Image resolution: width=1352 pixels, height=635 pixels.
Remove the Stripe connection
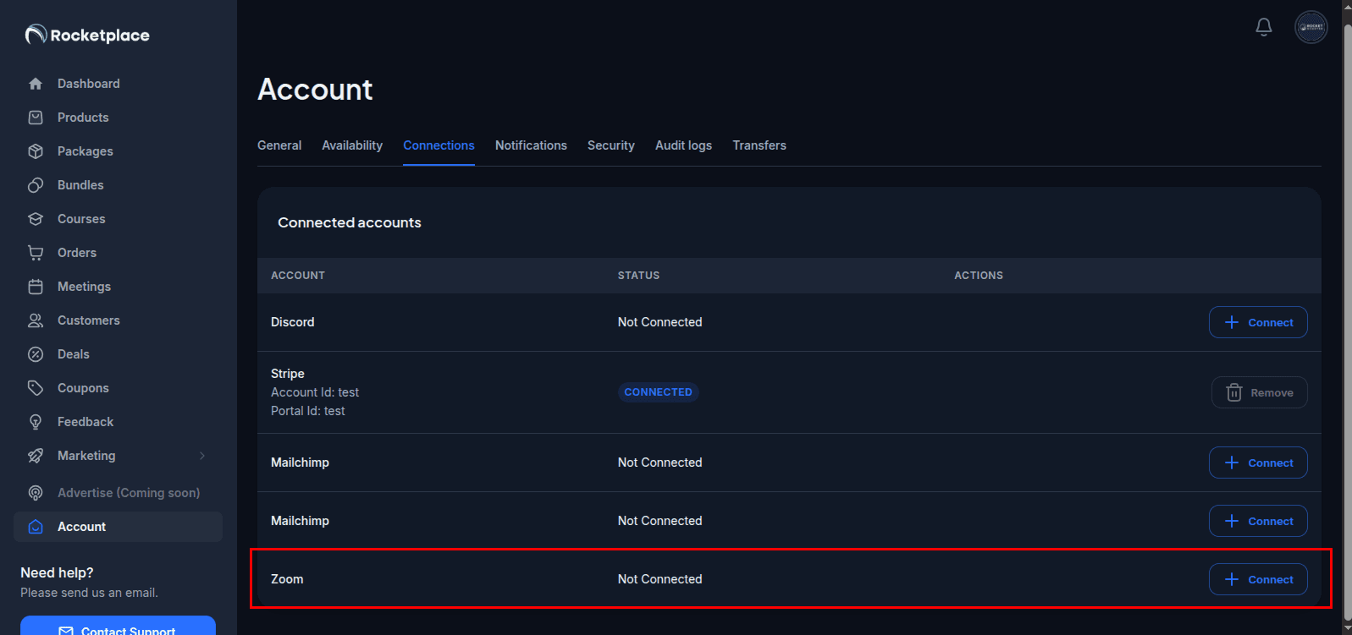click(x=1259, y=392)
